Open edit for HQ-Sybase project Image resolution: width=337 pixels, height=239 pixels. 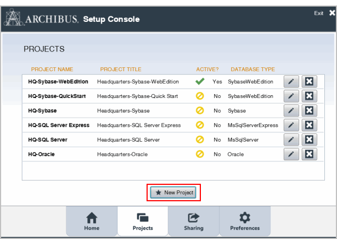click(x=291, y=110)
